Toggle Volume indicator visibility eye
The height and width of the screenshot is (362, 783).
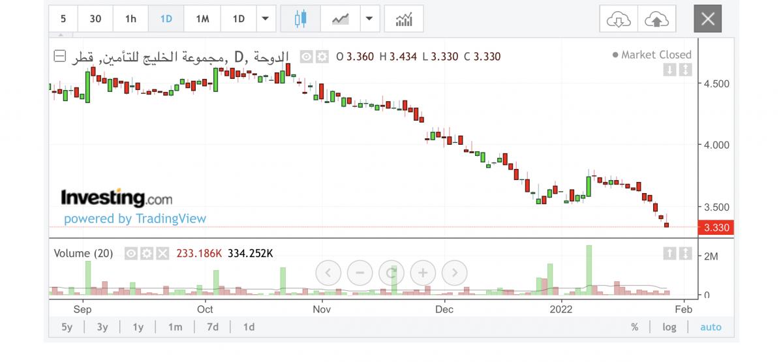pos(132,253)
